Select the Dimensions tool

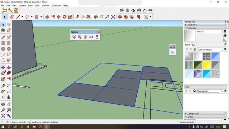(x=9, y=86)
